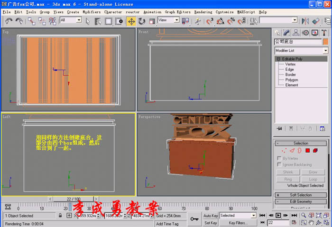Click Vertex selection icon in Selection rollout

pos(284,150)
